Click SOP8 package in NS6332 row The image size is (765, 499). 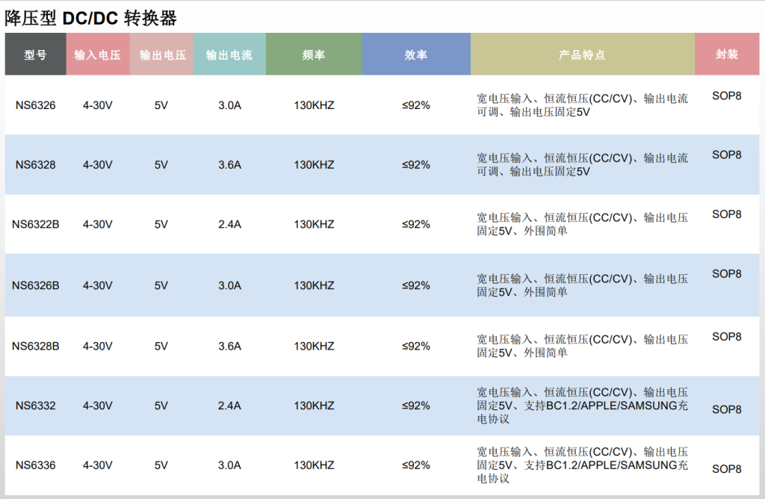[727, 409]
